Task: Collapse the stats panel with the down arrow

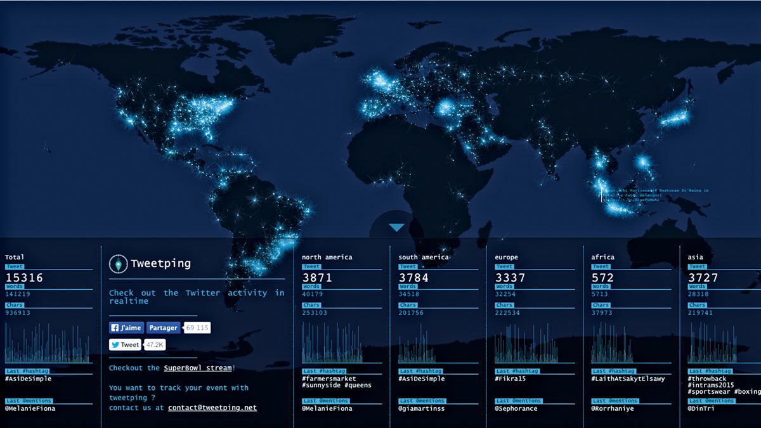Action: (x=397, y=227)
